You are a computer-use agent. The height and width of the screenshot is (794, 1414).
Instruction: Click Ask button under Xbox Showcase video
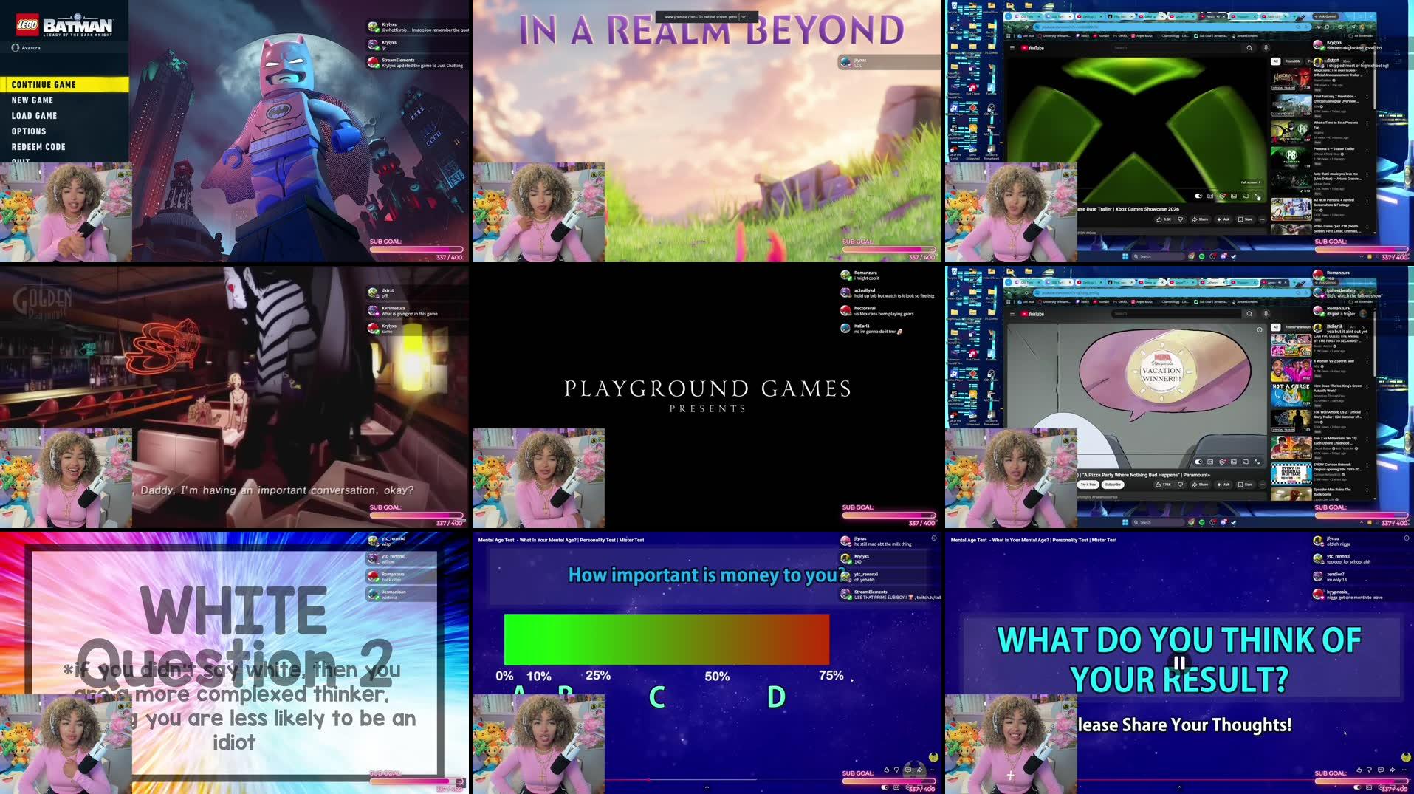pos(1223,219)
